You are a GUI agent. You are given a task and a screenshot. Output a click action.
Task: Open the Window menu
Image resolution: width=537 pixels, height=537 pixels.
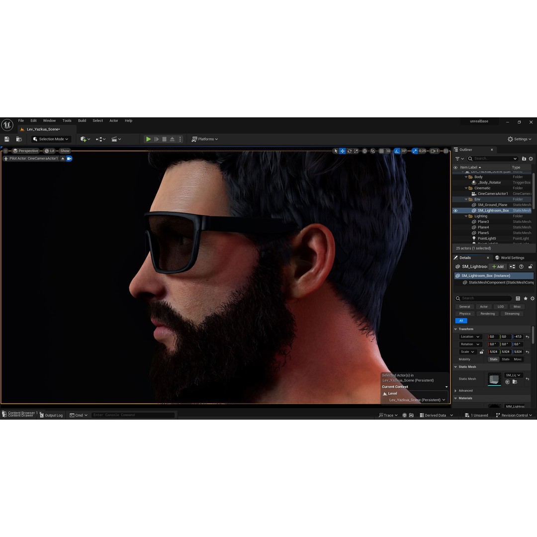tap(49, 120)
